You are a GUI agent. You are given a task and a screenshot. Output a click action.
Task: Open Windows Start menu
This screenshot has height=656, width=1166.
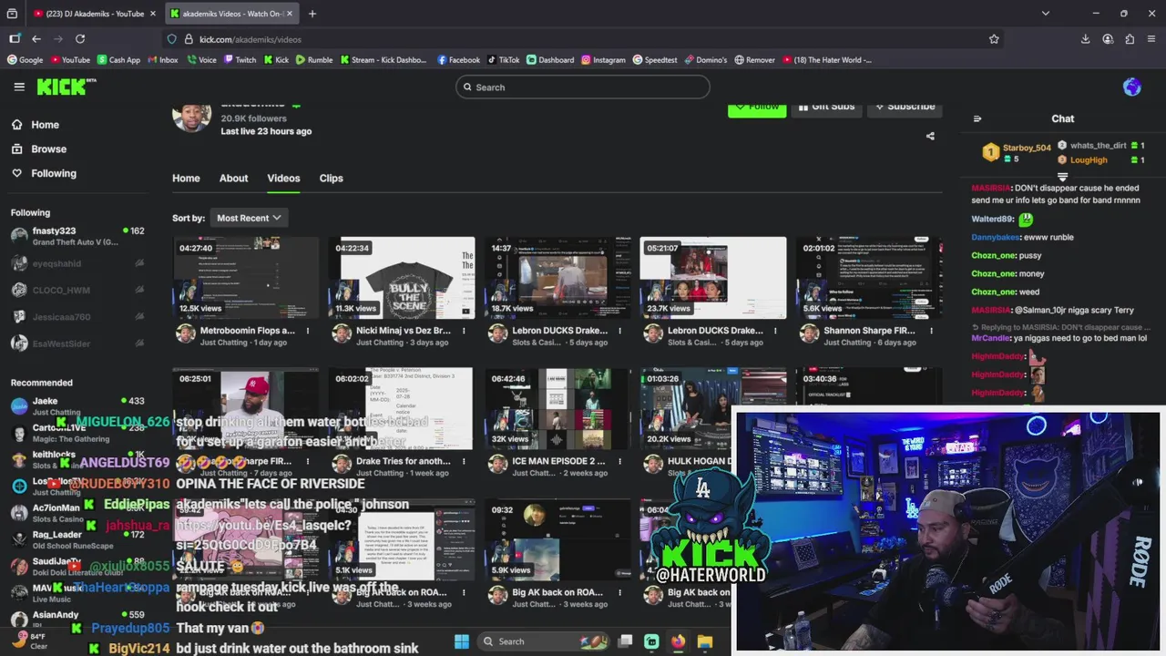[x=462, y=641]
